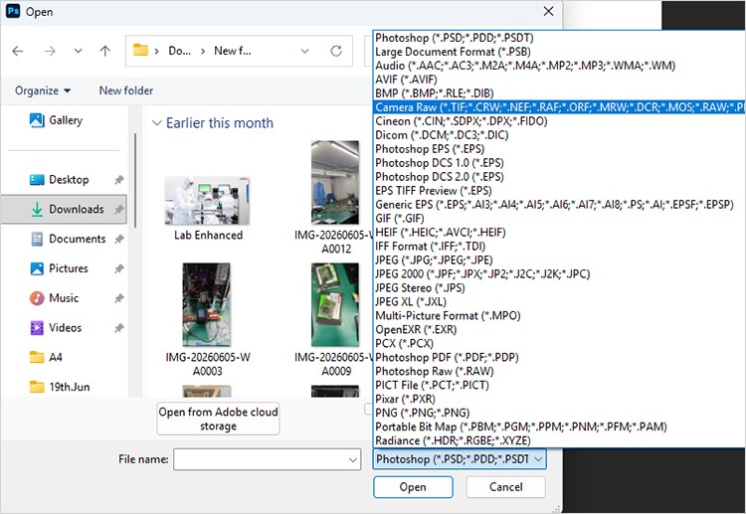Close the Open dialog window
Image resolution: width=746 pixels, height=514 pixels.
[x=548, y=11]
